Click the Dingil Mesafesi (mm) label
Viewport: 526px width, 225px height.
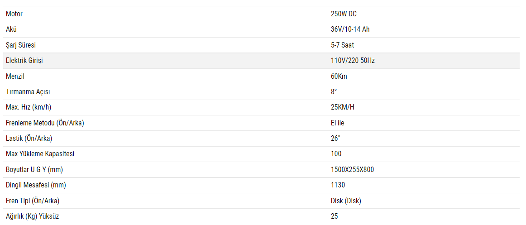[36, 185]
